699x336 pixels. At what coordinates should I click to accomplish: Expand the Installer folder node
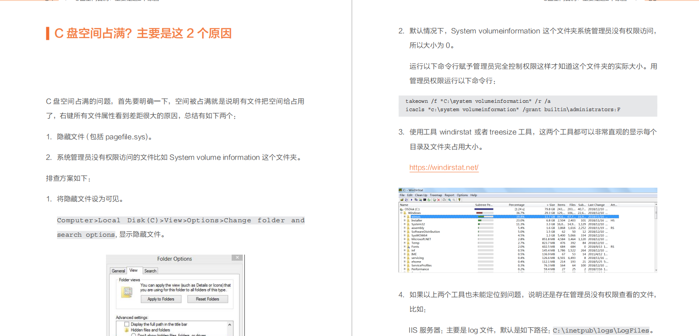[405, 220]
